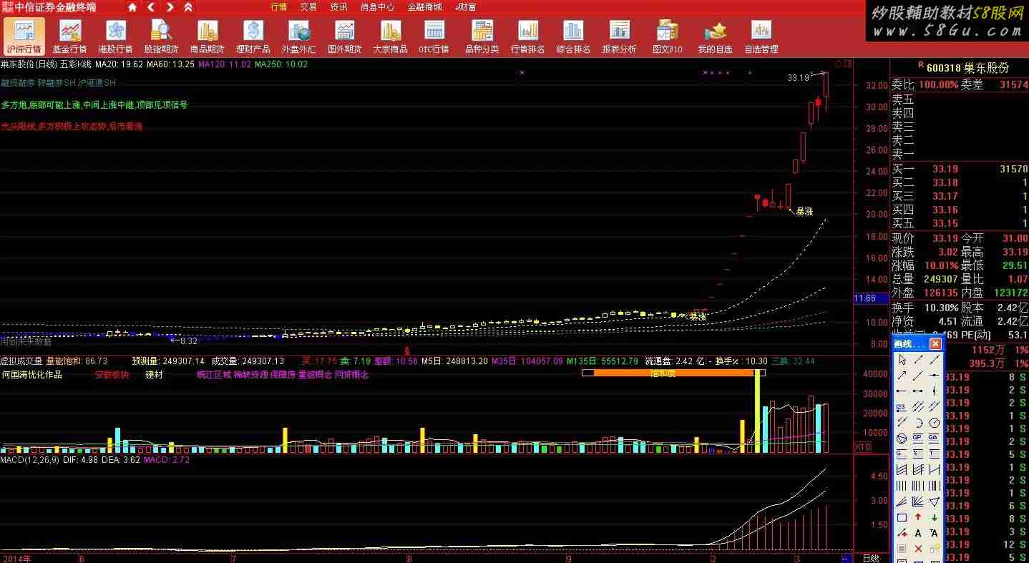Select red up-arrow marker tool

(917, 517)
